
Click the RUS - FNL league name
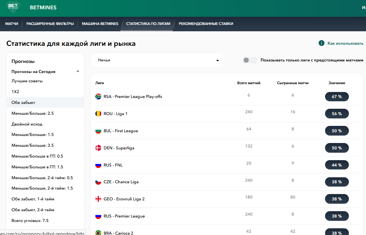click(113, 165)
